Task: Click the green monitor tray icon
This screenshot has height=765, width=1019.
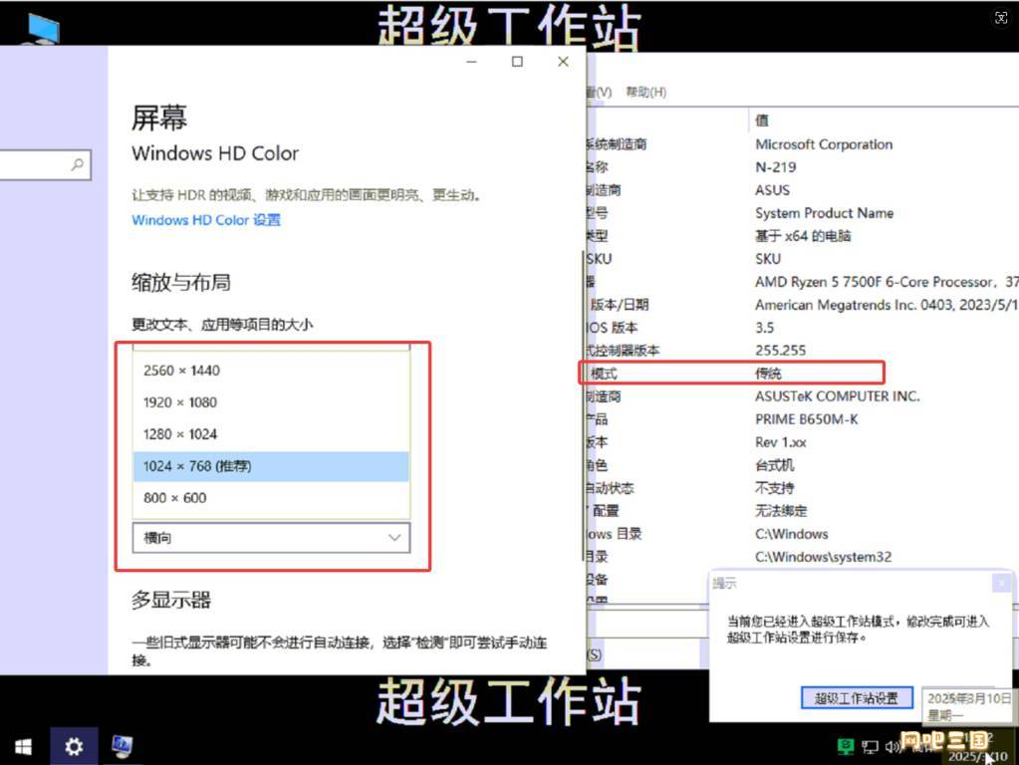Action: tap(845, 746)
